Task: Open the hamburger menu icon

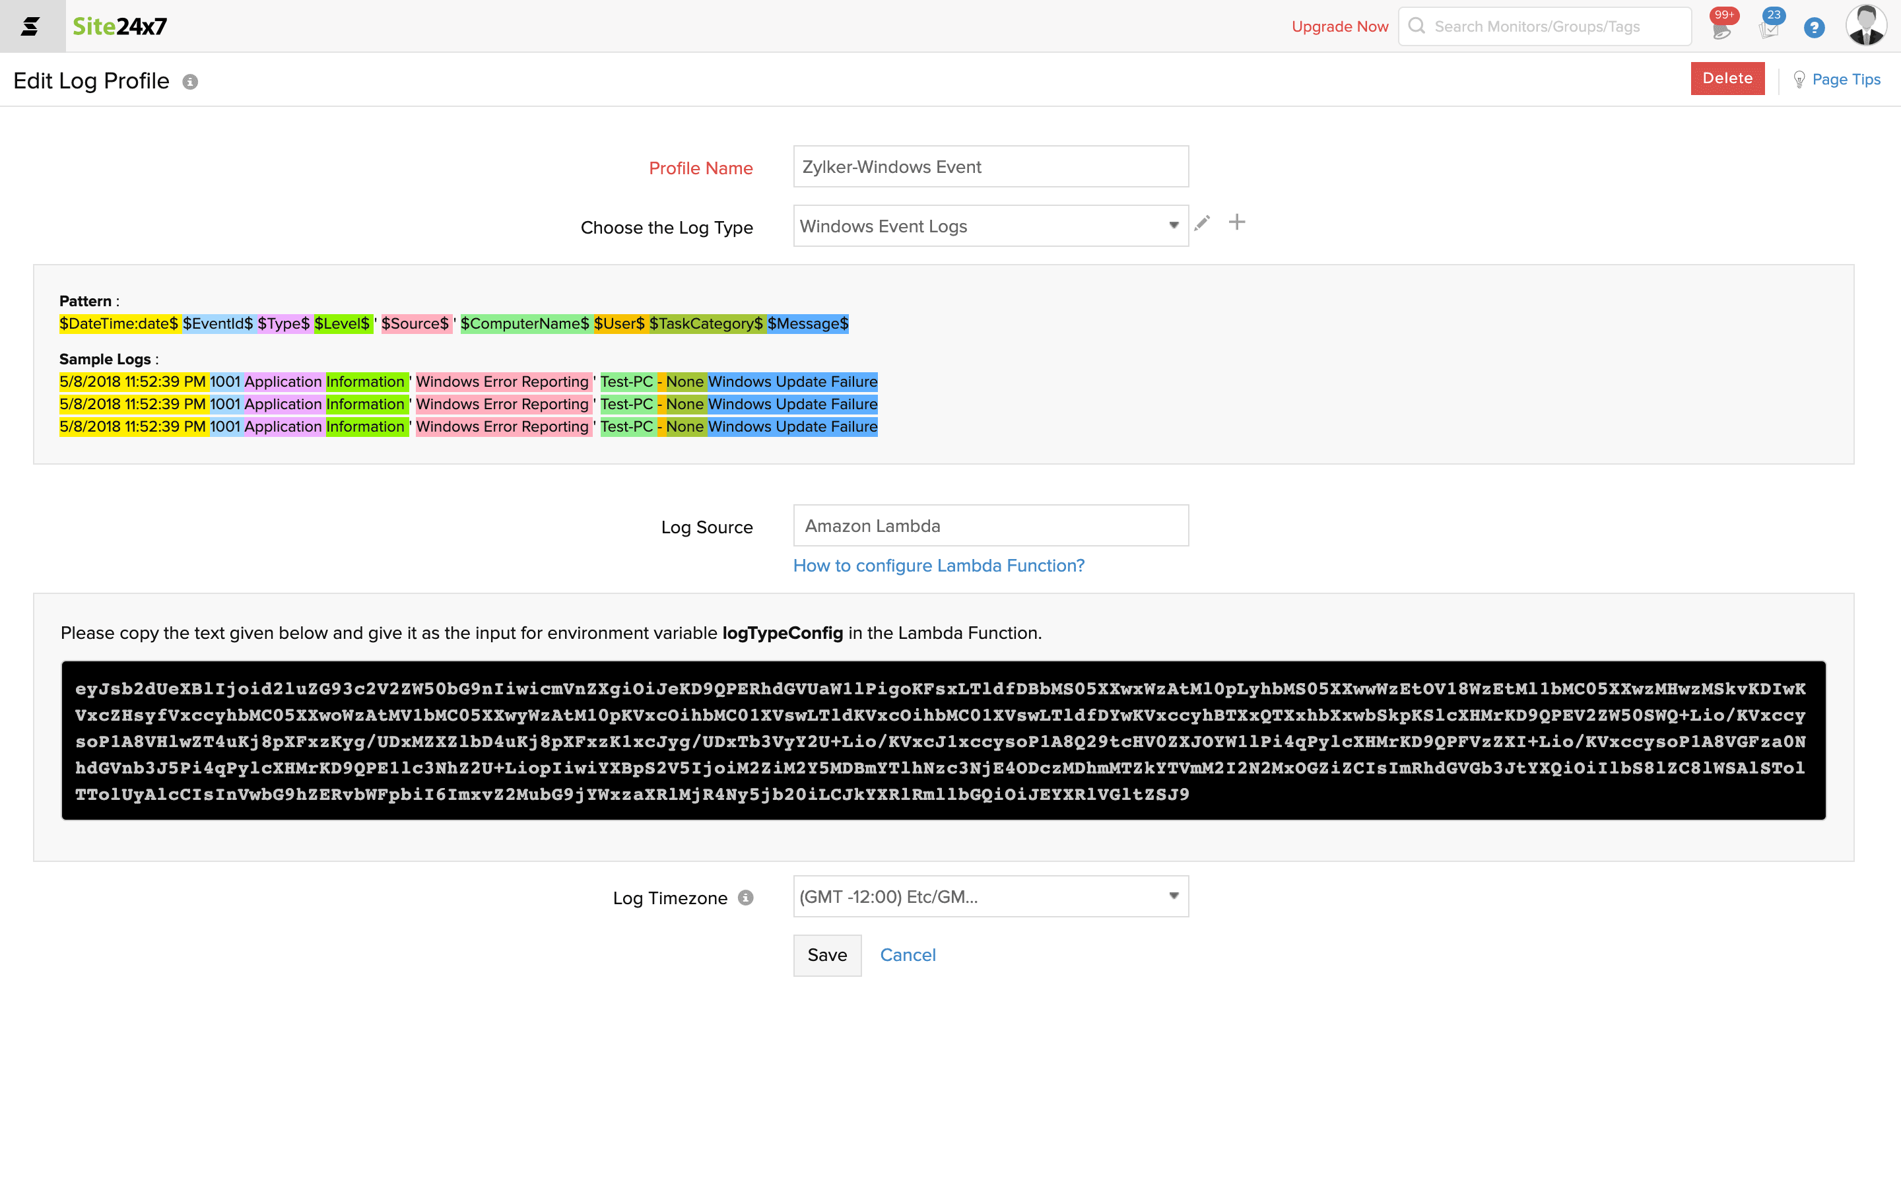Action: [30, 26]
